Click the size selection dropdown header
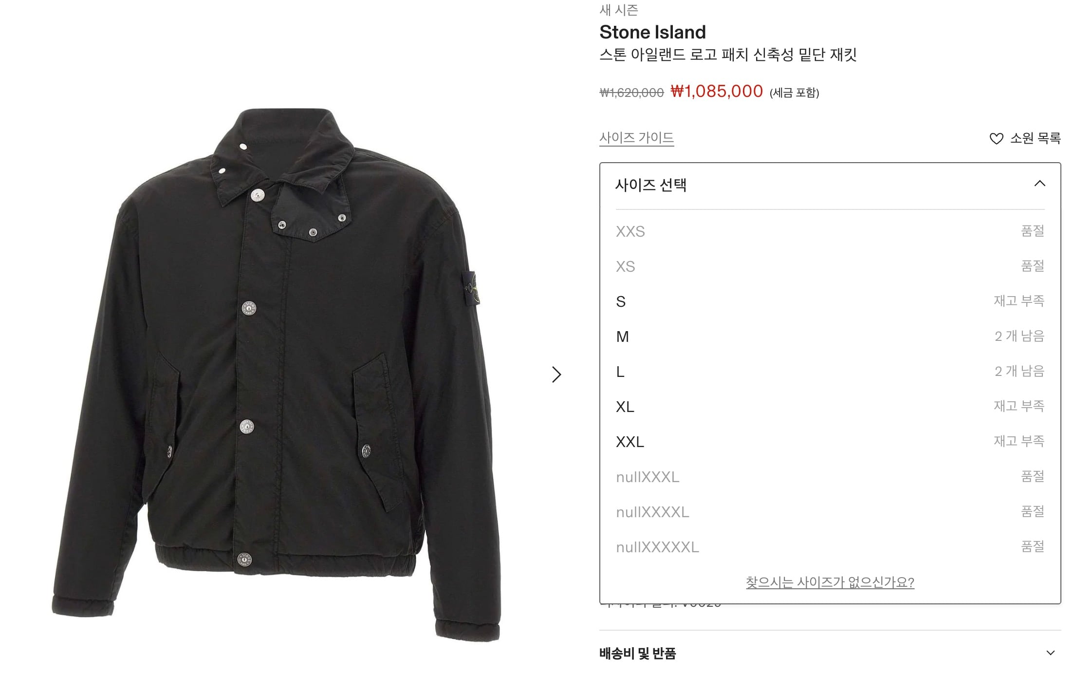Image resolution: width=1075 pixels, height=674 pixels. (x=830, y=185)
